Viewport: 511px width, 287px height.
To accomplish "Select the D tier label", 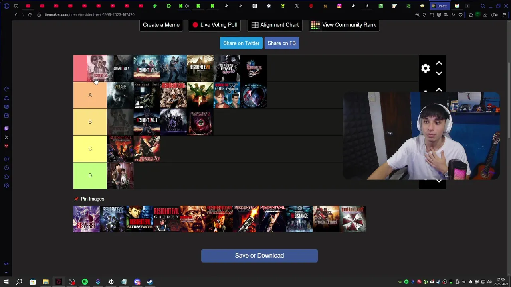I will point(90,176).
